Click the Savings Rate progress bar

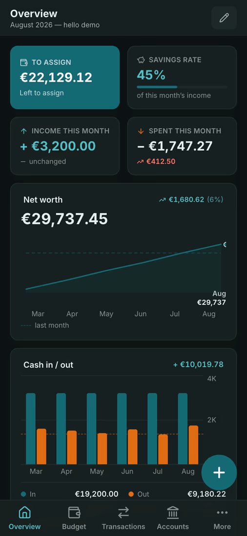(182, 87)
